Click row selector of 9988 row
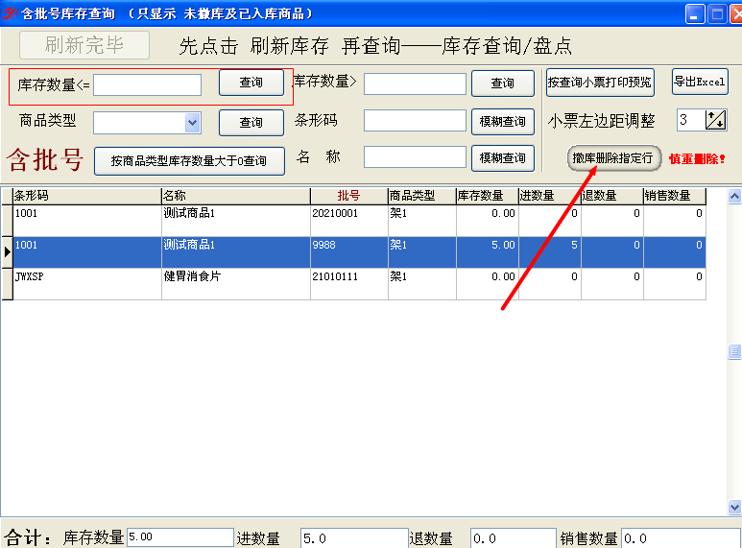 coord(7,252)
